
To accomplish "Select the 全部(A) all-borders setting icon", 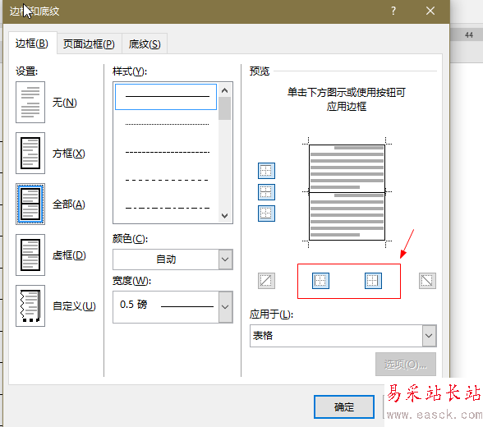I will [x=30, y=204].
